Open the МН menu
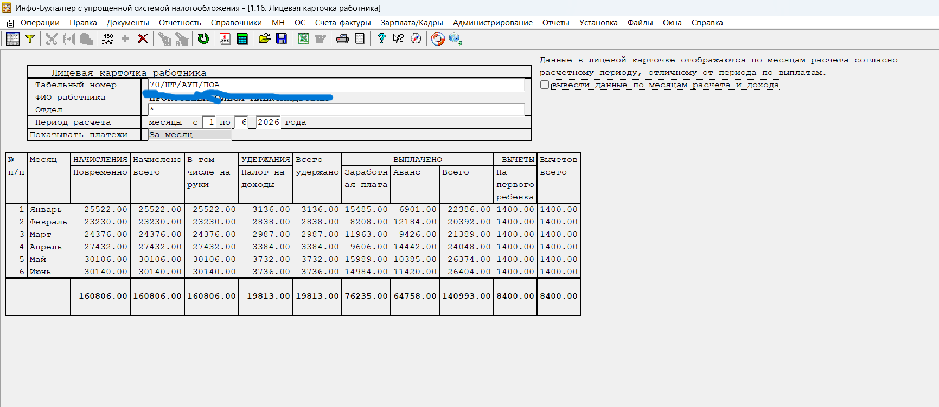 point(278,23)
